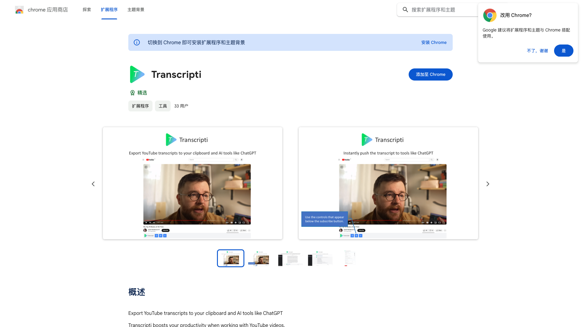Click the 安装 Chrome link

pyautogui.click(x=434, y=42)
